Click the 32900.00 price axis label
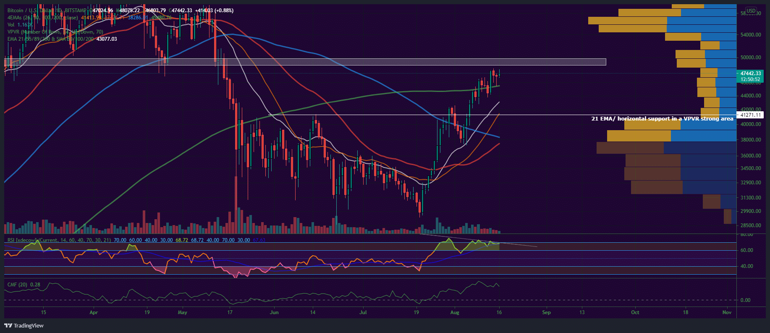 (x=751, y=183)
